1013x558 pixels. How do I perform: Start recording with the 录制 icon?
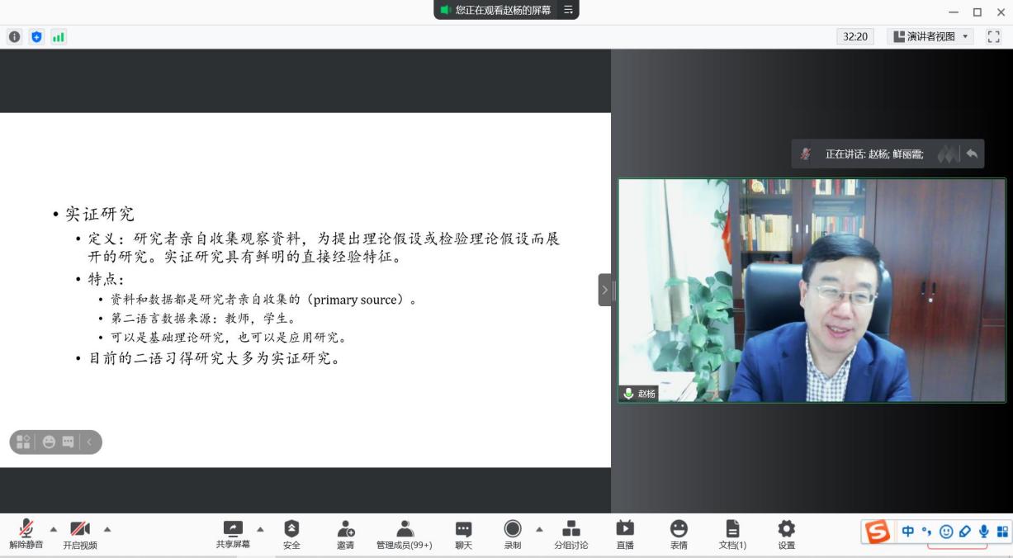(512, 534)
